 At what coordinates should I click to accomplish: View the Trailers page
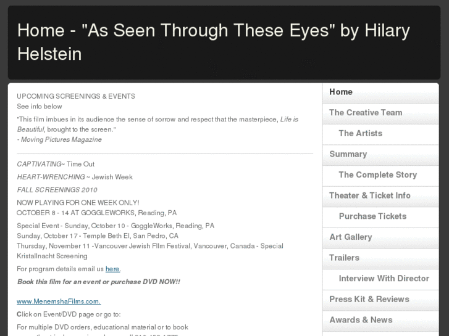tap(344, 258)
